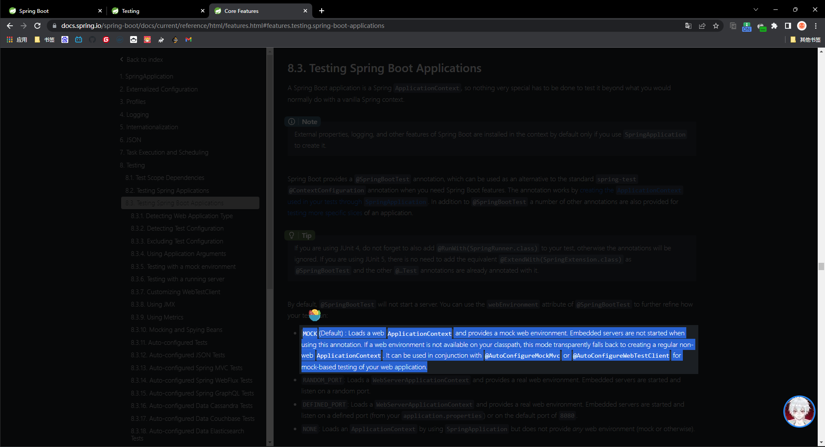Jump to 8.3.3. Excluding Test Configuration
The height and width of the screenshot is (447, 825).
click(x=177, y=241)
